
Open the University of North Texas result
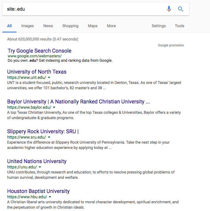tap(37, 72)
